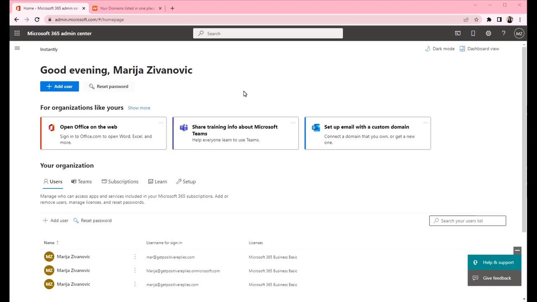The image size is (537, 302).
Task: Open Set up email with custom domain card
Action: [x=368, y=133]
